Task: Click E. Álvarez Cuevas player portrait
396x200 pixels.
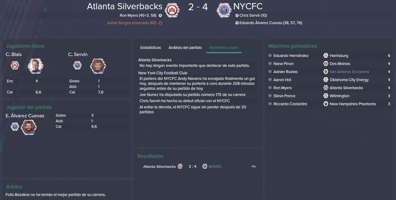Action: [x=29, y=127]
